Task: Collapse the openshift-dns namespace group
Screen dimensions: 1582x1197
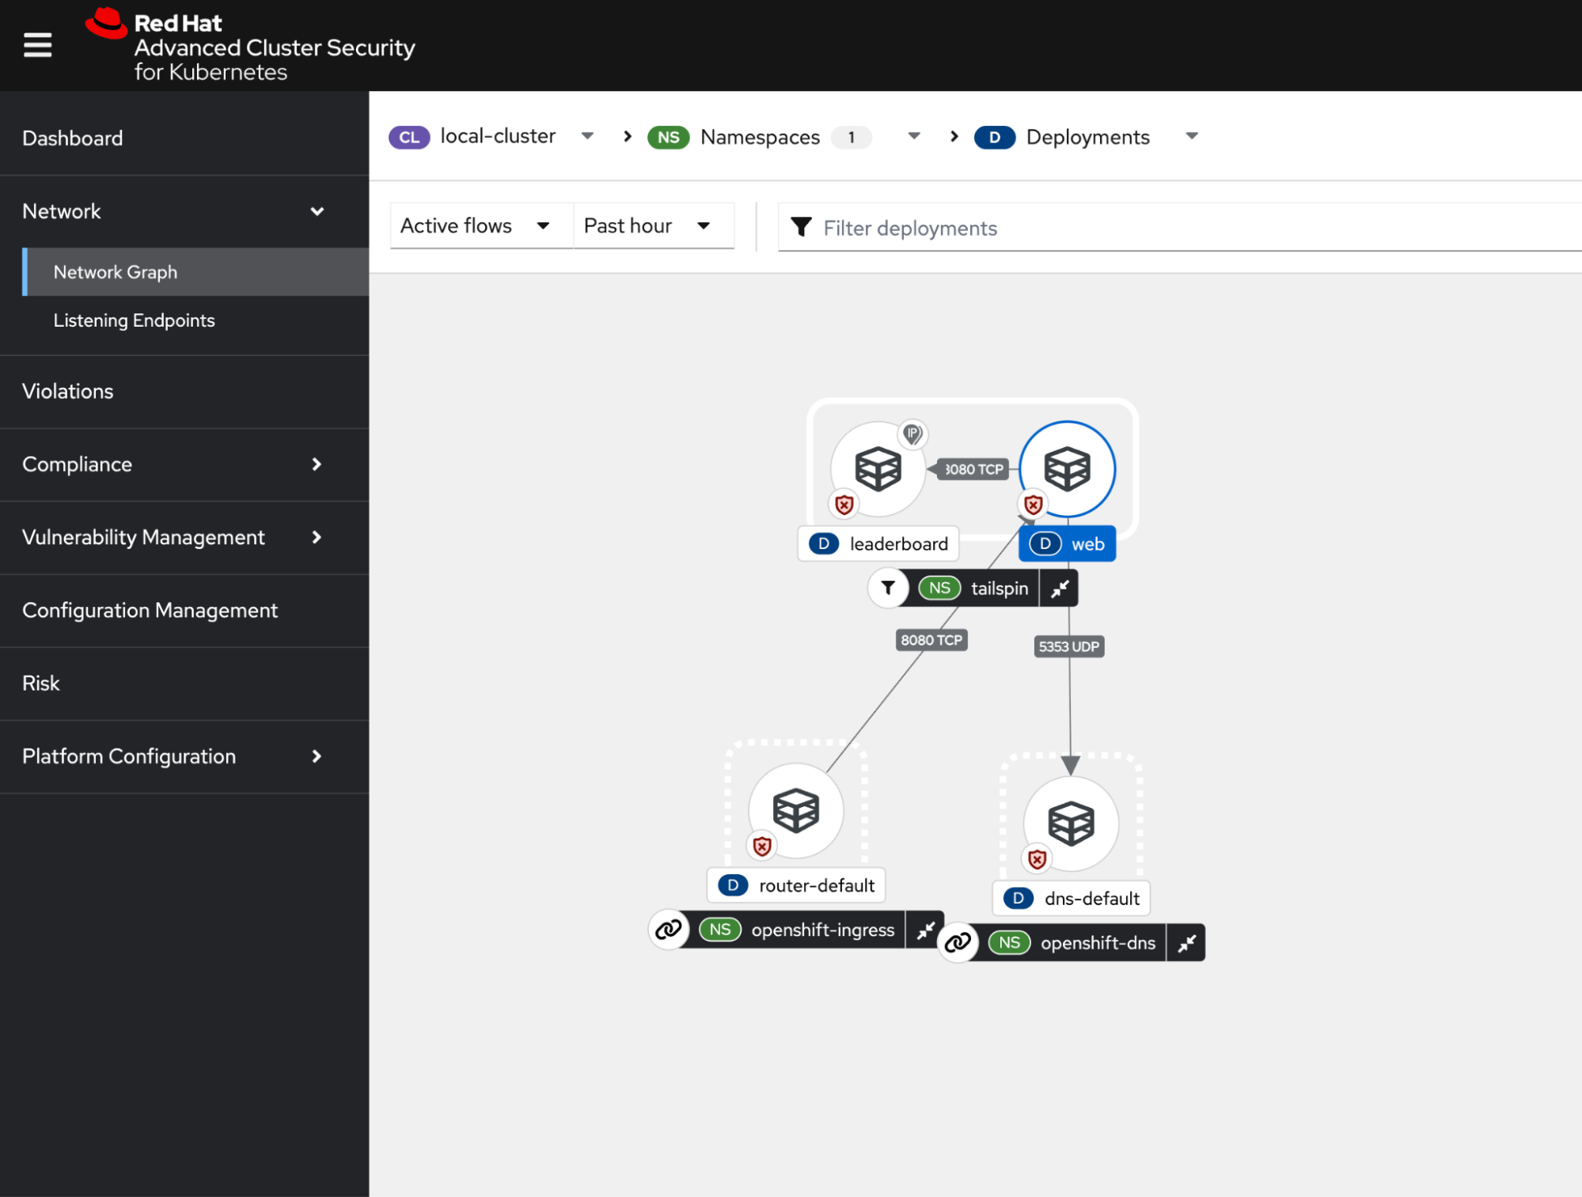Action: click(x=1186, y=943)
